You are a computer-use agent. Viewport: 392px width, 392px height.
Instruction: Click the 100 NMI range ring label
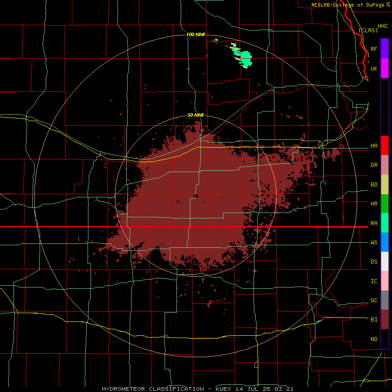point(196,34)
